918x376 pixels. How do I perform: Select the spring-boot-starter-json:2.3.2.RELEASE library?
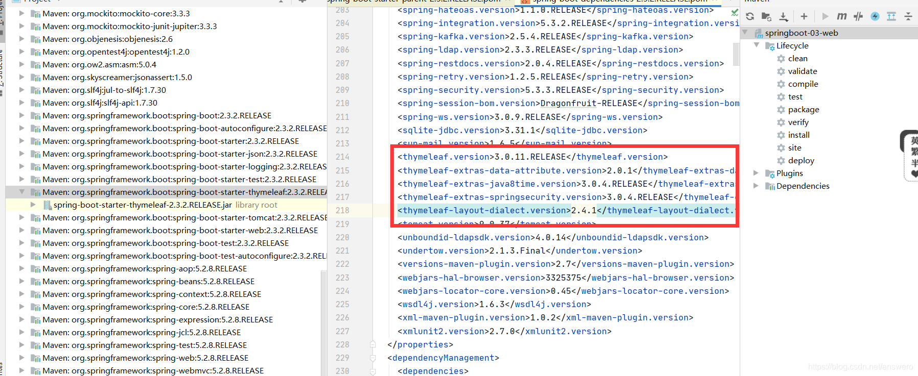[180, 154]
